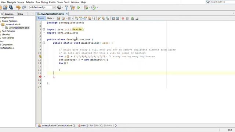The height and width of the screenshot is (132, 235).
Task: Click the lightbulb hint on line 11
Action: coord(40,56)
